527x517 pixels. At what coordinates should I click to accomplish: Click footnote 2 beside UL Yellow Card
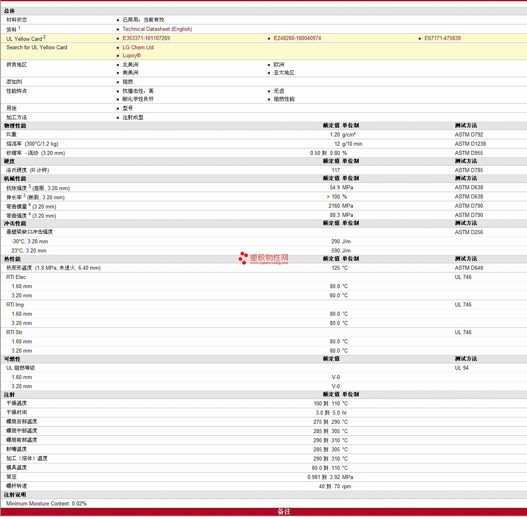pos(44,37)
